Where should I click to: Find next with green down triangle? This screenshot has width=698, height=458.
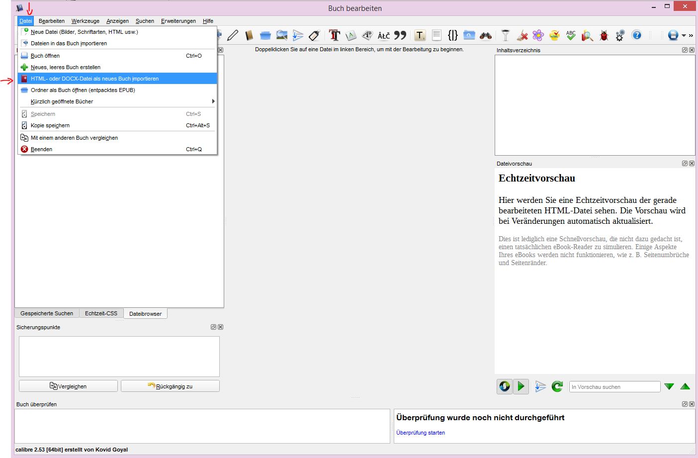click(x=669, y=386)
